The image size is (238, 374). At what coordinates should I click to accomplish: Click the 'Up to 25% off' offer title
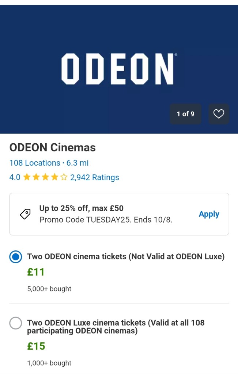pyautogui.click(x=81, y=208)
